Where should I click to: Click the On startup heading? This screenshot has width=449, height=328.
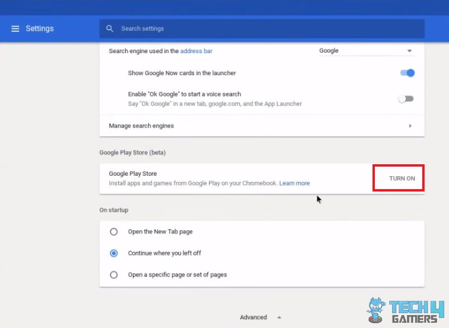pyautogui.click(x=114, y=210)
